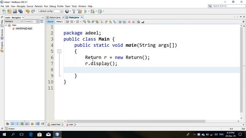
Task: Open the Output panel button
Action: 10,129
